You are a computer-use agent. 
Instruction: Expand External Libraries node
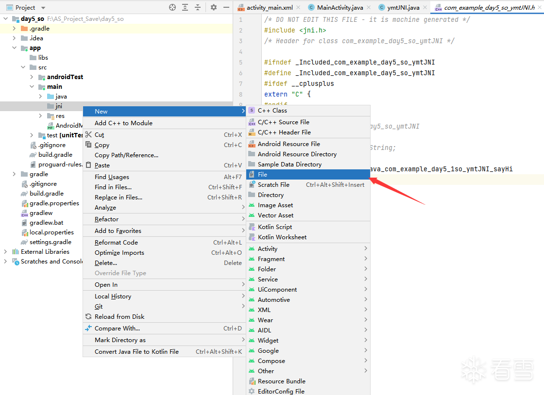[x=5, y=251]
